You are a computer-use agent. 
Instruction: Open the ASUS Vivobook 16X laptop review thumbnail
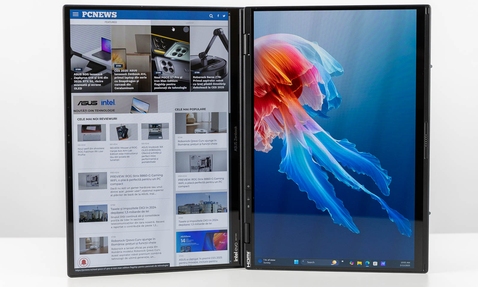click(x=155, y=131)
